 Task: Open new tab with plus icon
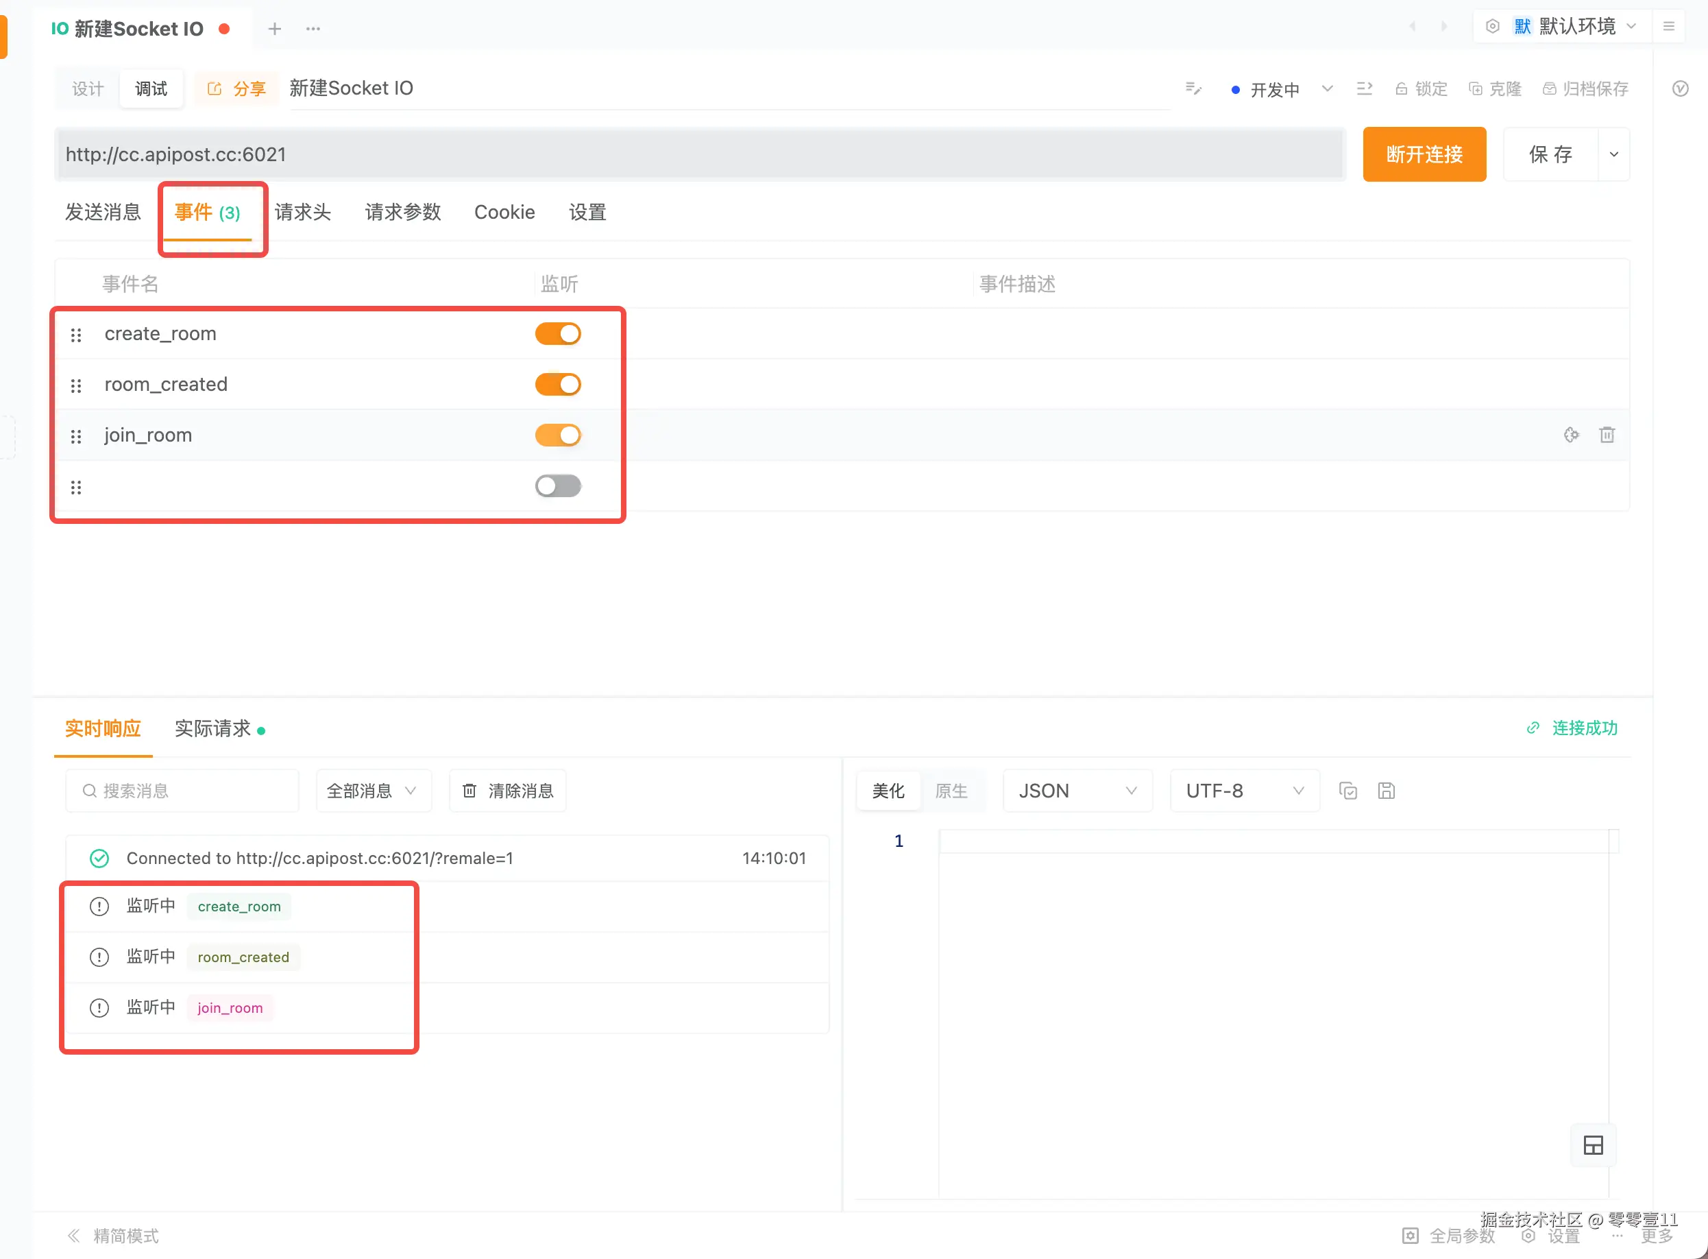274,29
